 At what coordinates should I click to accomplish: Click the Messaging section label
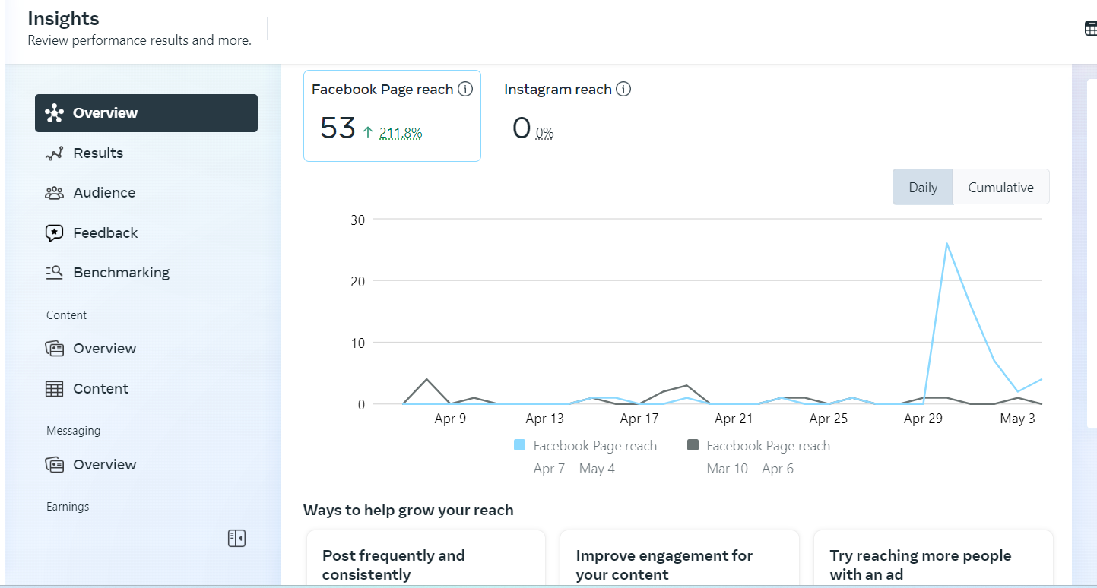coord(73,431)
